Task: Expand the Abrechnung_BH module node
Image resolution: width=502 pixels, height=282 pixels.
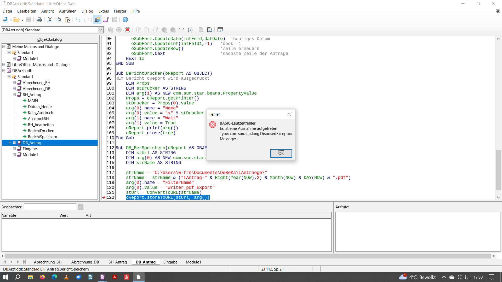Action: point(14,83)
